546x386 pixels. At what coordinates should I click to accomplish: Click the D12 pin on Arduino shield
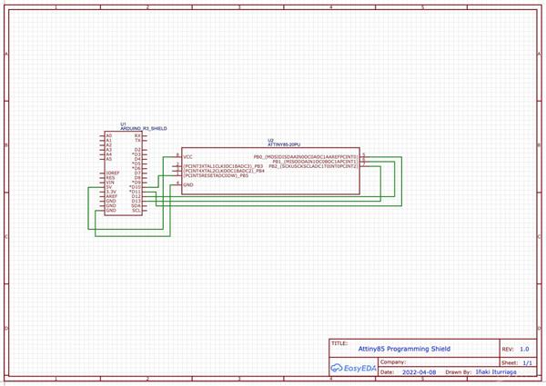point(136,196)
